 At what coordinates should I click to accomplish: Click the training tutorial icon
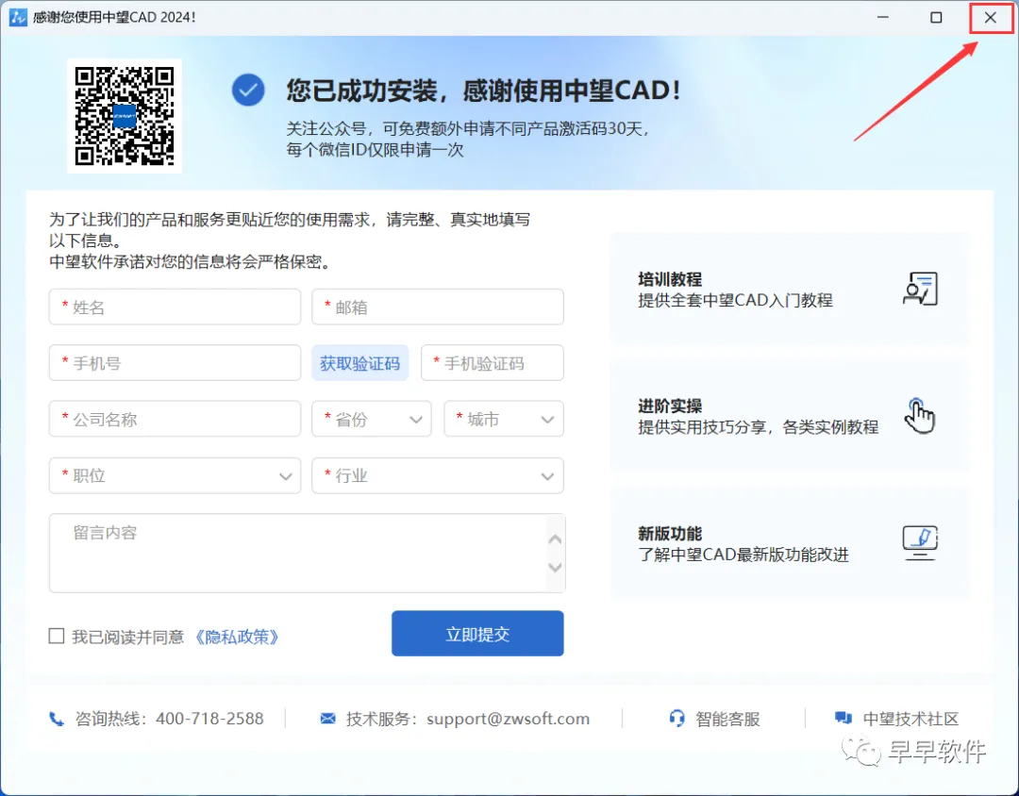tap(920, 289)
